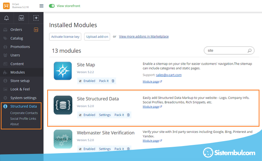Image resolution: width=262 pixels, height=161 pixels.
Task: Toggle the View storefront switch
Action: 52,6
